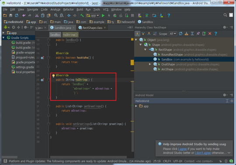
Task: Toggle tool window bars at bottom-left corner
Action: (x=5, y=161)
